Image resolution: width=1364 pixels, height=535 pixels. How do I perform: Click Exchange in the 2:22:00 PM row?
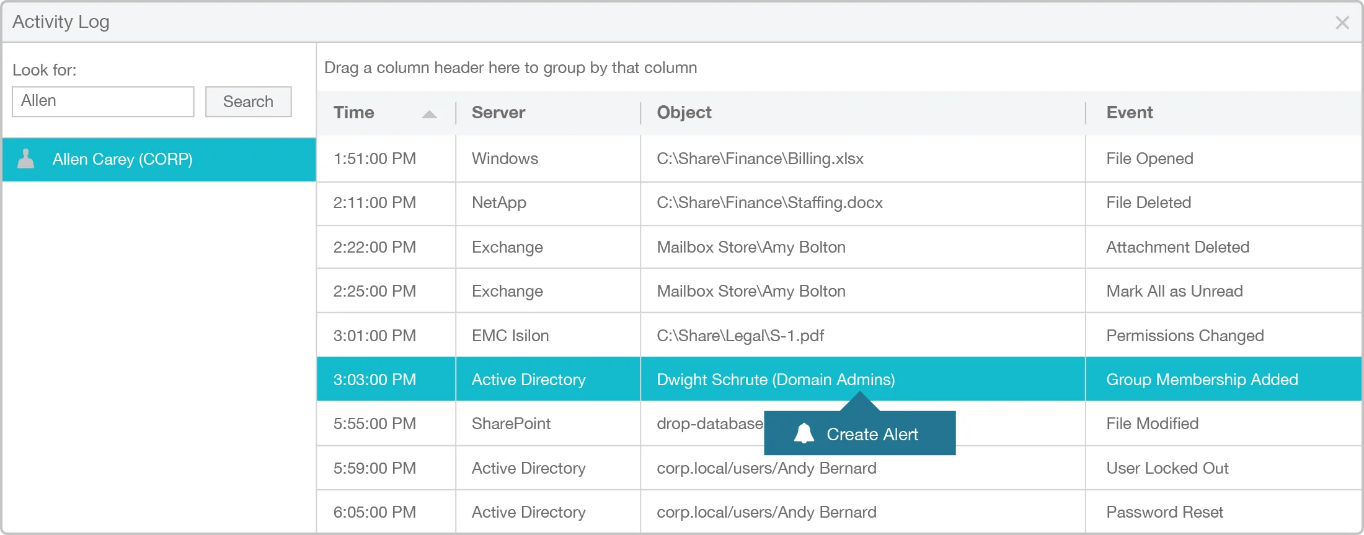(x=548, y=247)
